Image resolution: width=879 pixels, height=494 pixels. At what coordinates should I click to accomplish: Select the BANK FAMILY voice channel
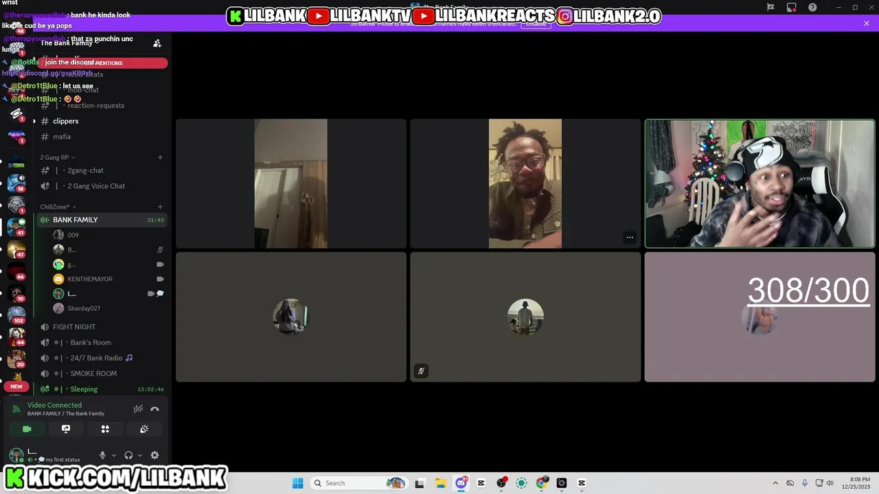102,220
